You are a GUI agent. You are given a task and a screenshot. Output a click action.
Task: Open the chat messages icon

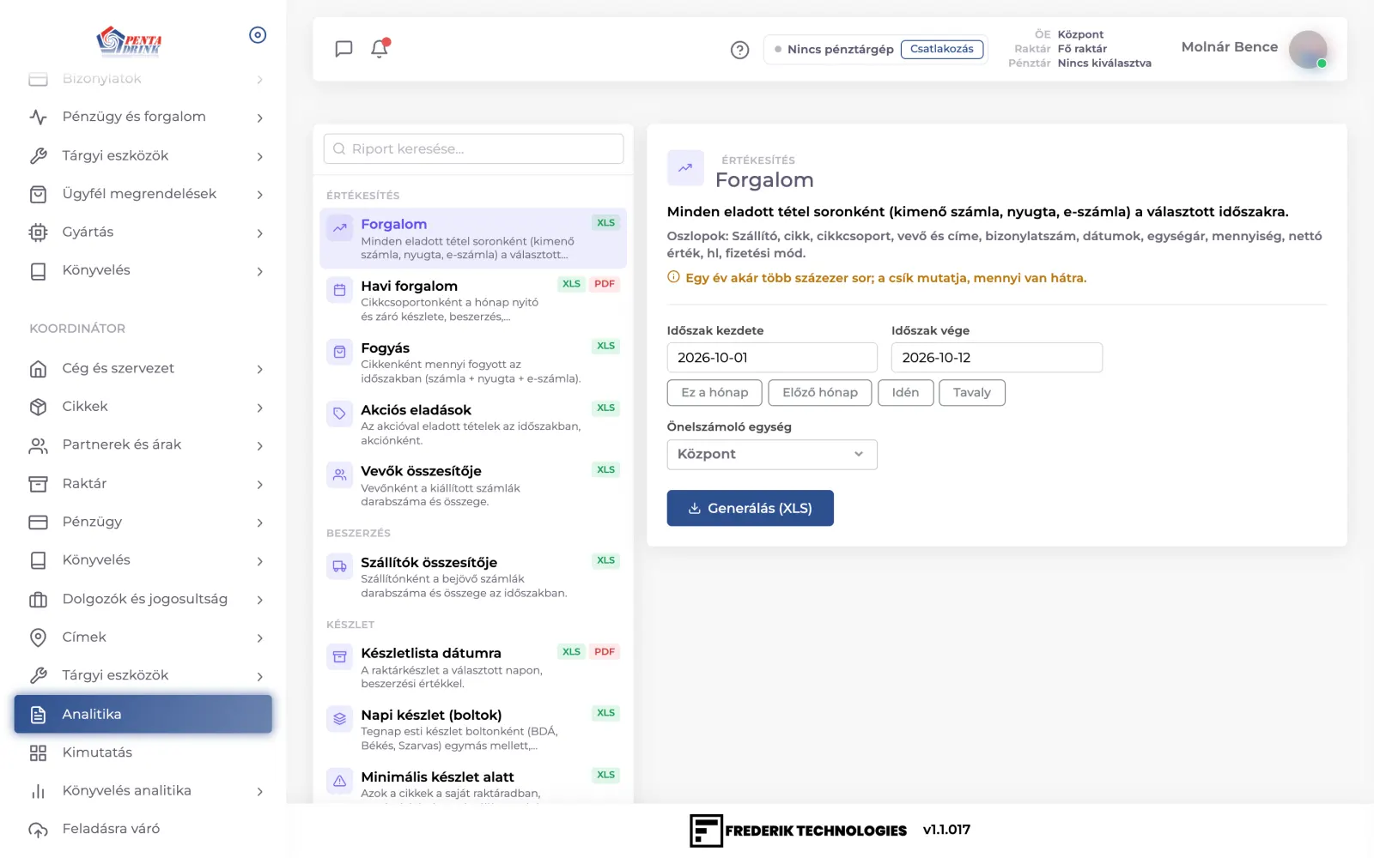coord(343,49)
